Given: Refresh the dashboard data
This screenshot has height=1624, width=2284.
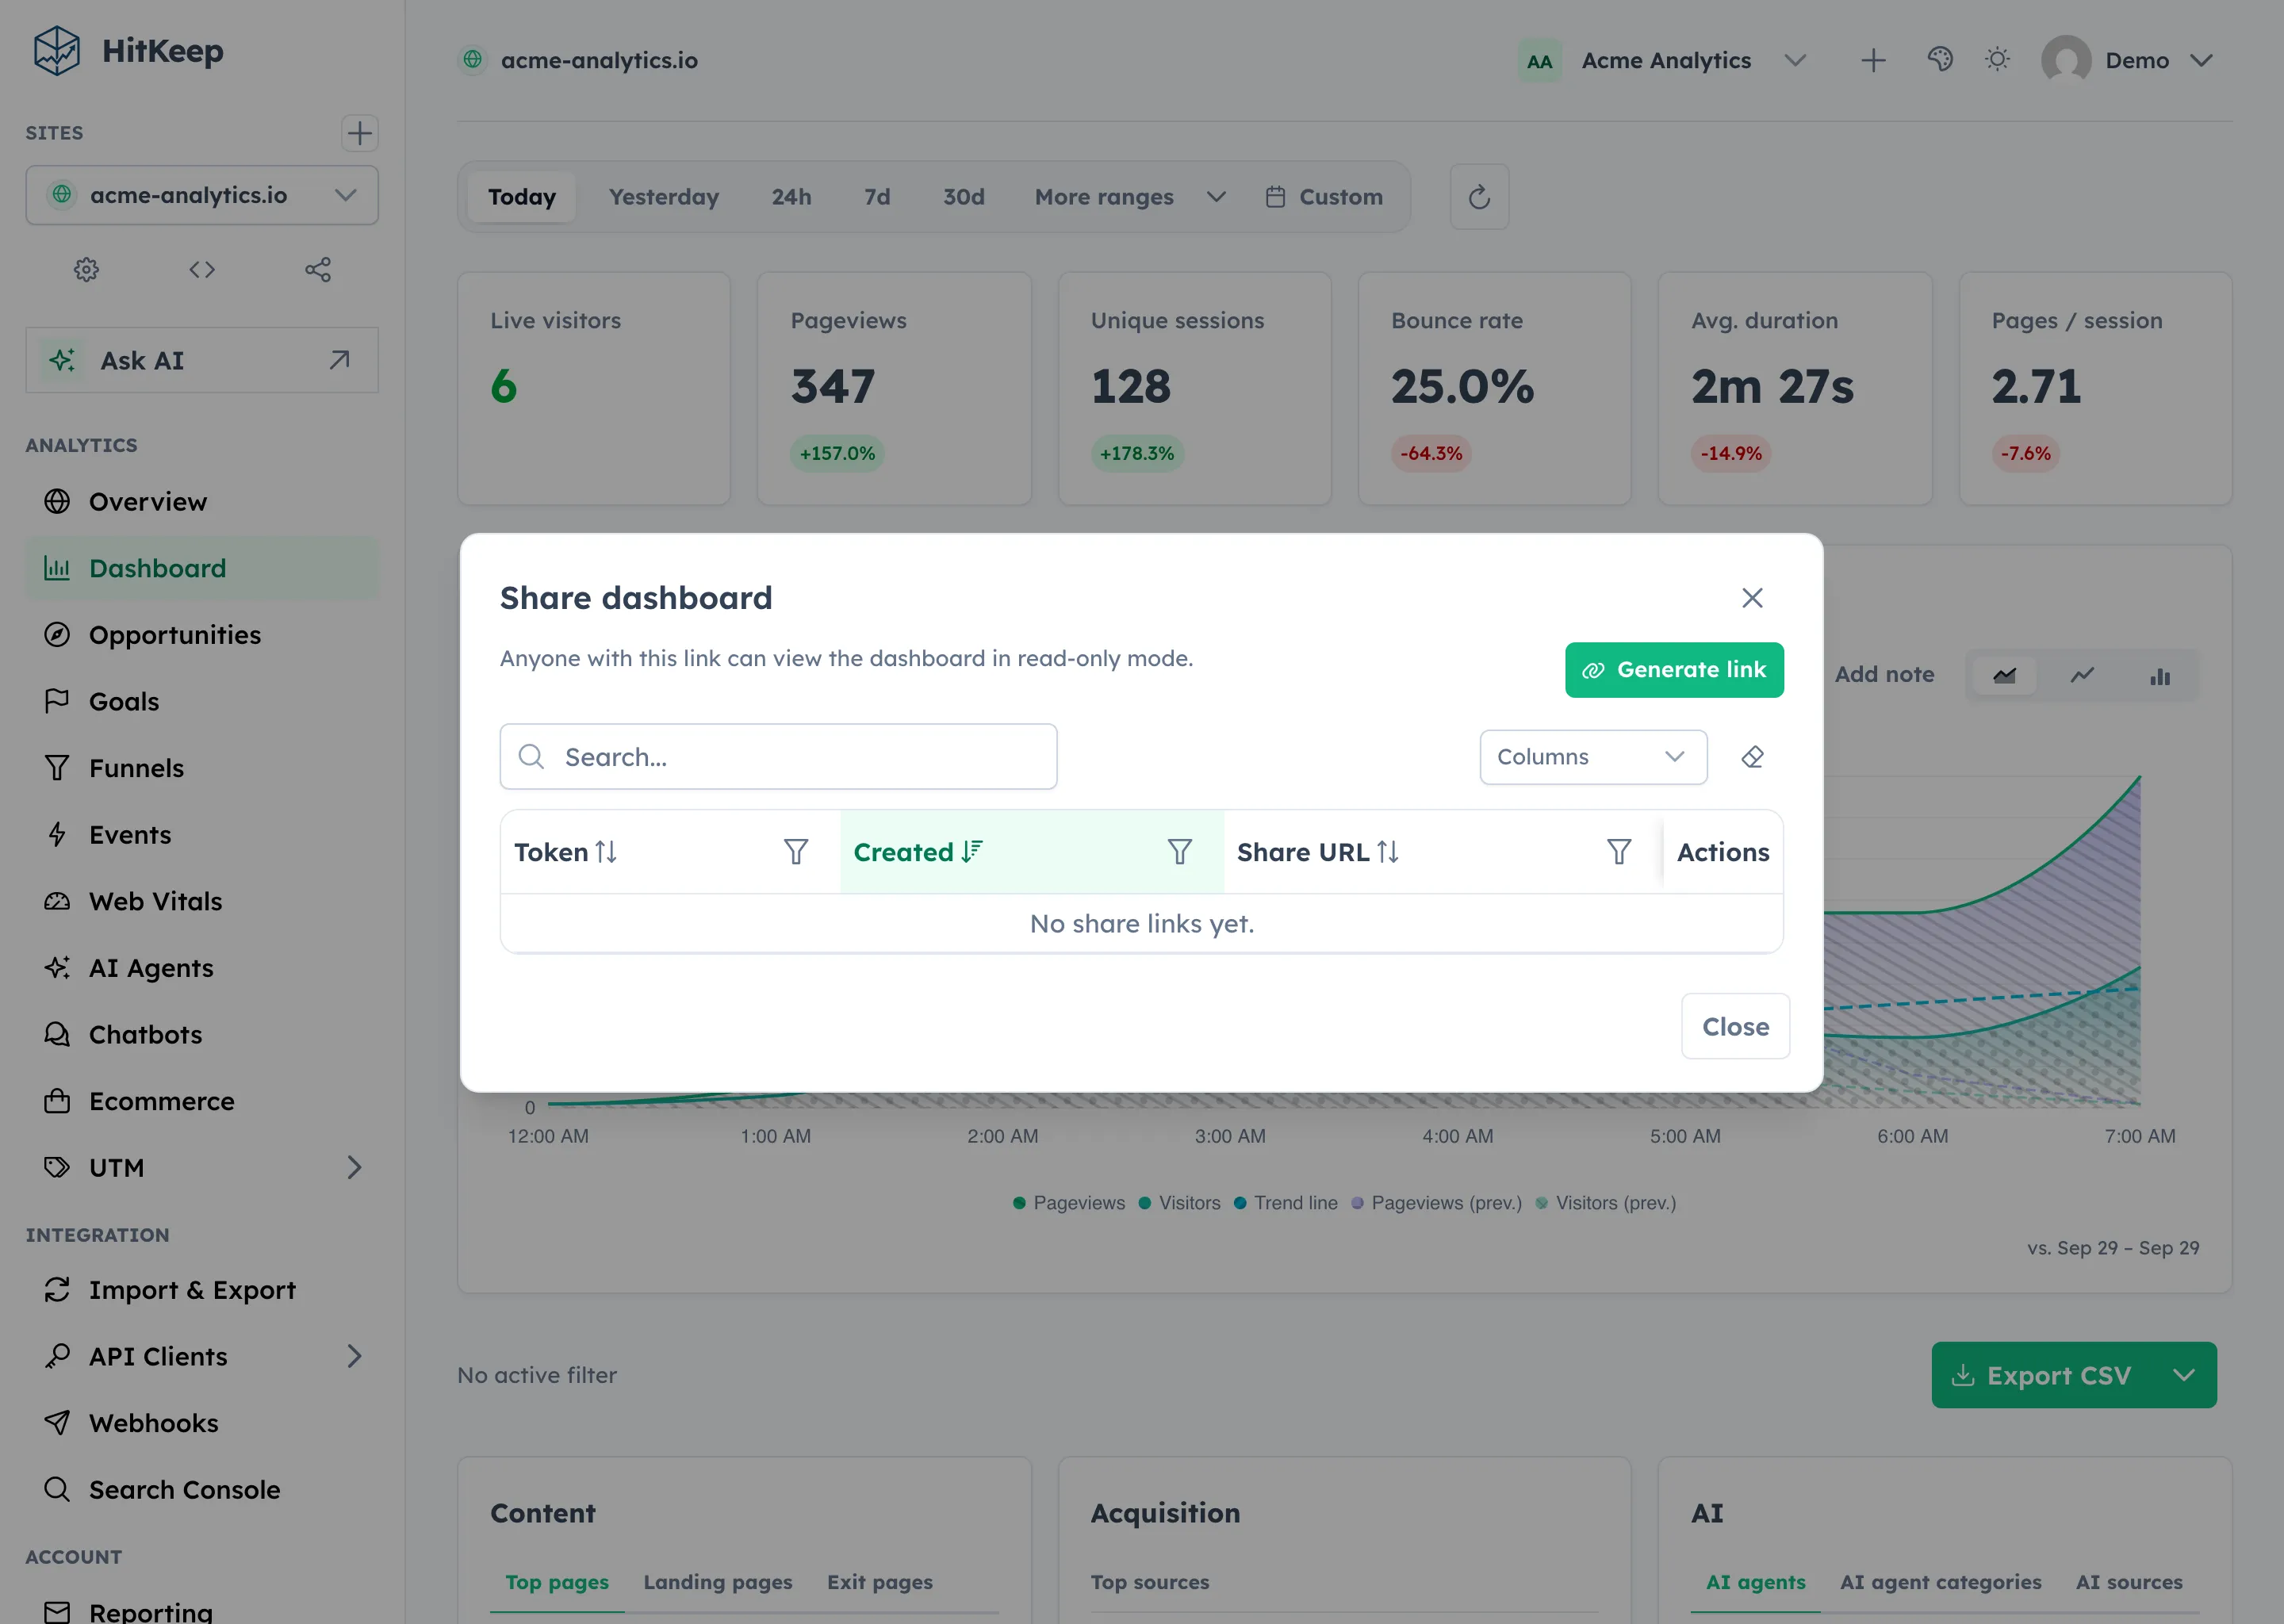Looking at the screenshot, I should pyautogui.click(x=1479, y=197).
